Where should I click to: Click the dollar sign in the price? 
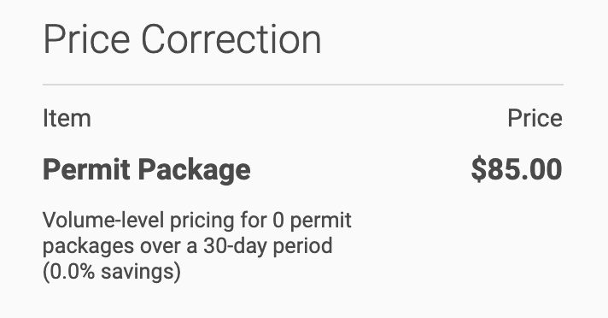click(x=478, y=169)
